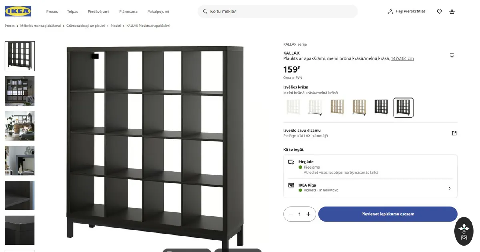Open the wishlist heart in header
The image size is (480, 252).
point(439,12)
